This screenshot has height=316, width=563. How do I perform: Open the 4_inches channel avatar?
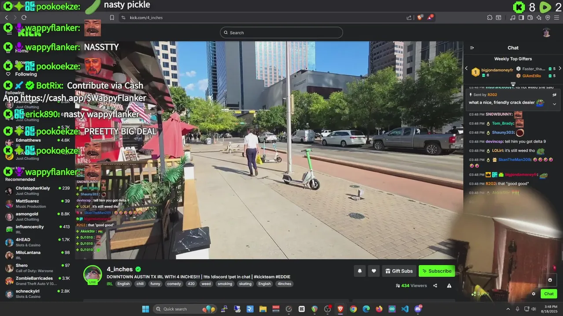[x=93, y=275]
